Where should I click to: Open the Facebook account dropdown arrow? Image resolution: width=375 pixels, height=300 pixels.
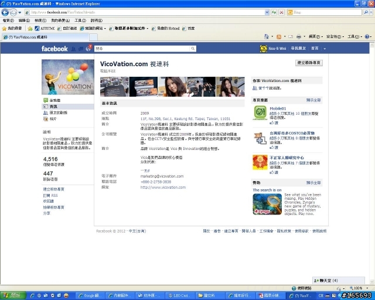point(325,49)
